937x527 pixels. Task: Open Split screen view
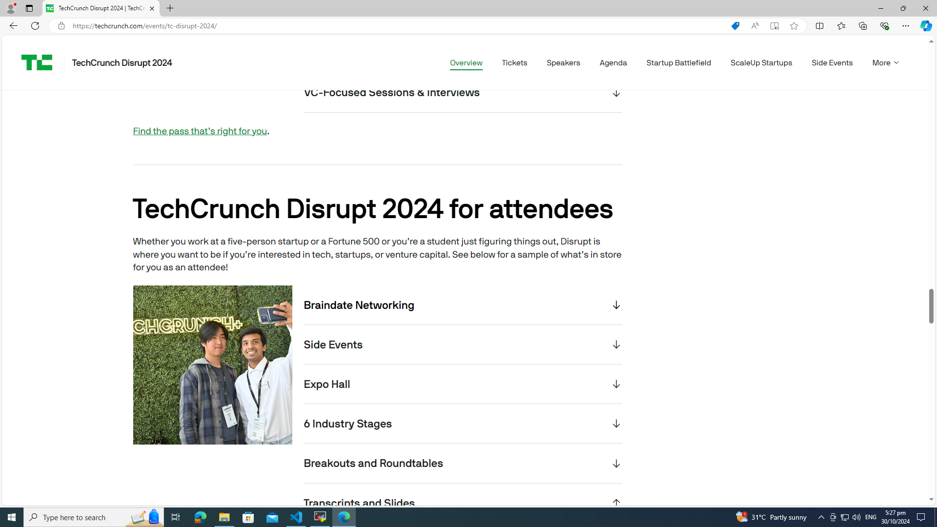[x=819, y=26]
